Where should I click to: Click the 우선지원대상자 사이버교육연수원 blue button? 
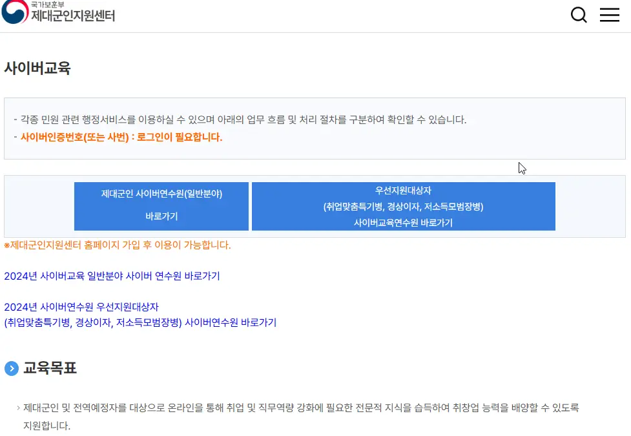pyautogui.click(x=403, y=205)
